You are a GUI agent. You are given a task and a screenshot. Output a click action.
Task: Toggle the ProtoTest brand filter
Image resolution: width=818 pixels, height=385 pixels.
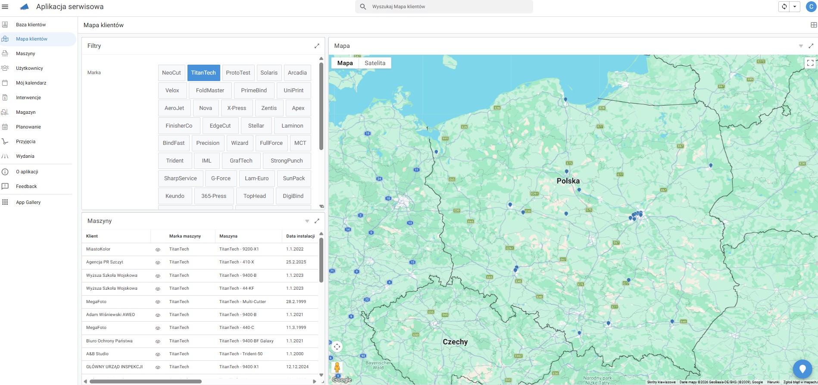[238, 73]
